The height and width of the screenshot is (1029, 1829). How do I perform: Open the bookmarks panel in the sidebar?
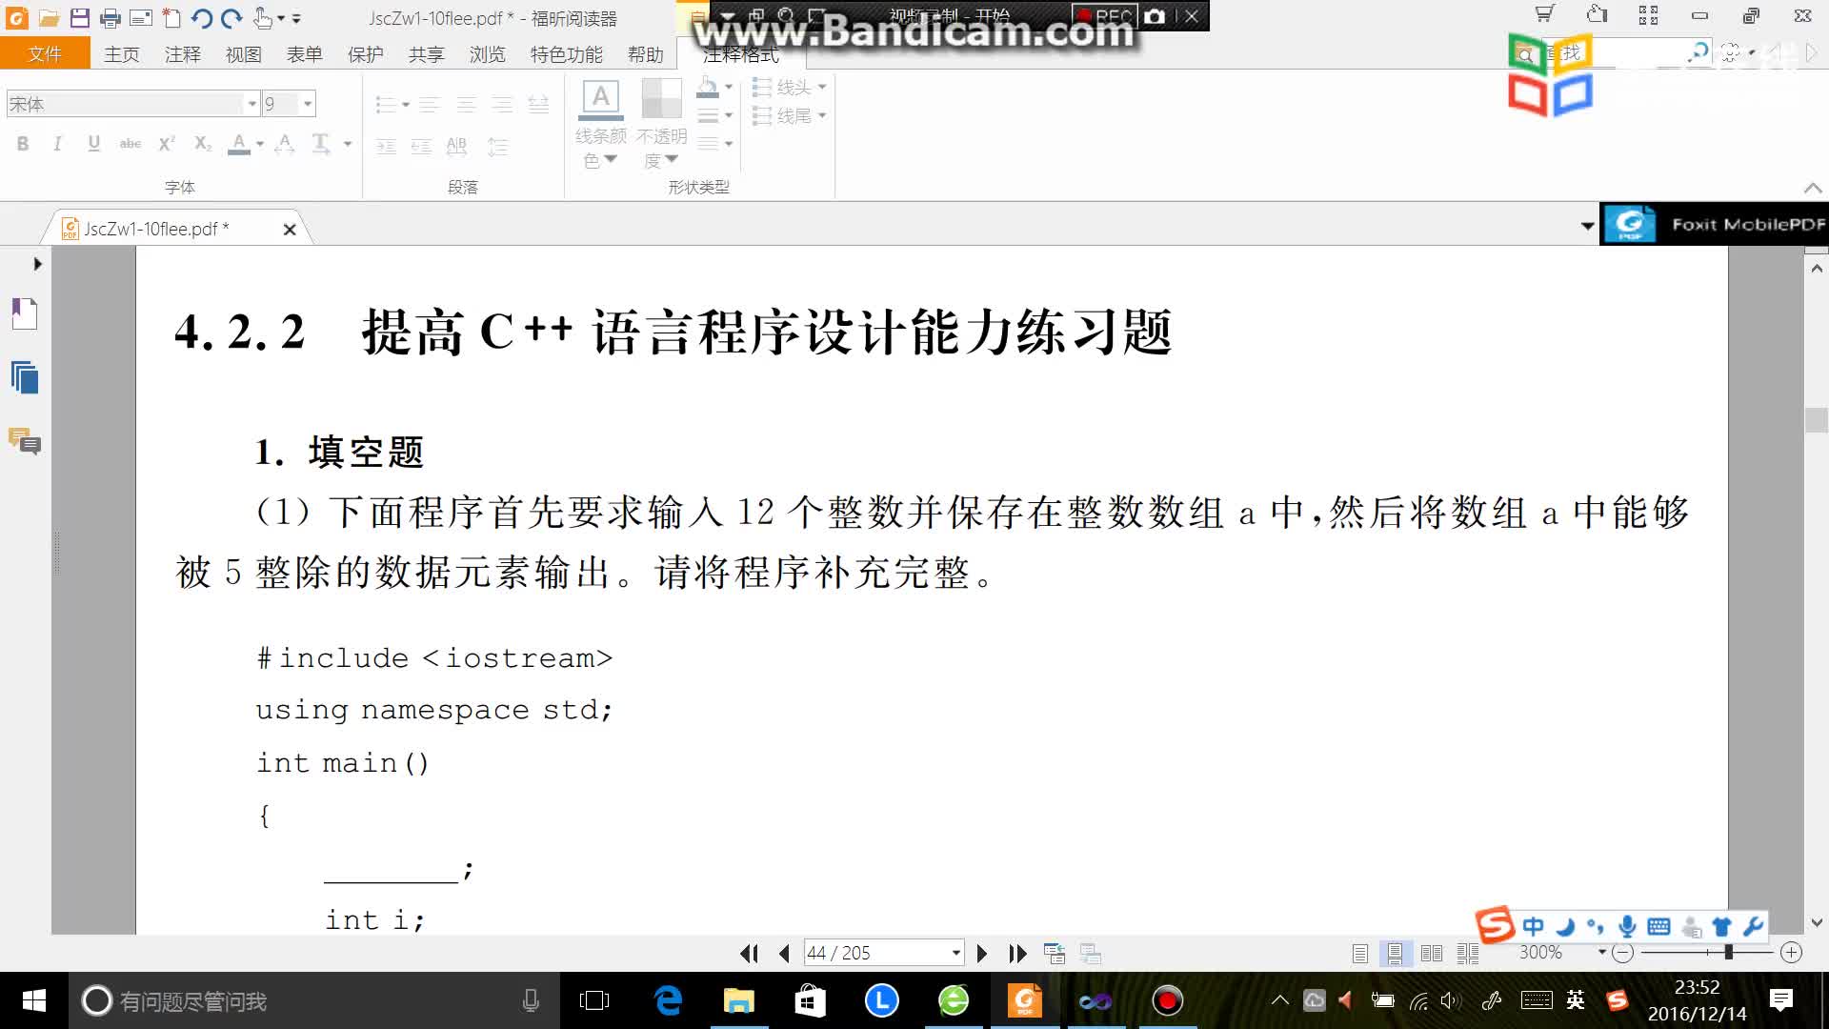(25, 313)
